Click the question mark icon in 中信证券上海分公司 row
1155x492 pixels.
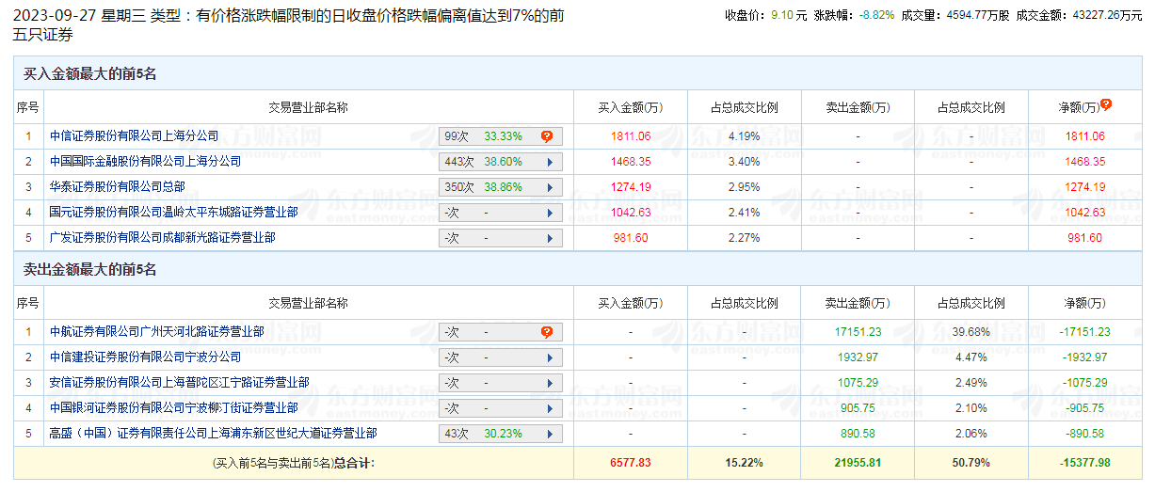pyautogui.click(x=547, y=136)
